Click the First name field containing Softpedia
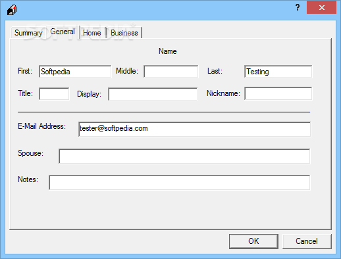The image size is (341, 259). tap(75, 72)
